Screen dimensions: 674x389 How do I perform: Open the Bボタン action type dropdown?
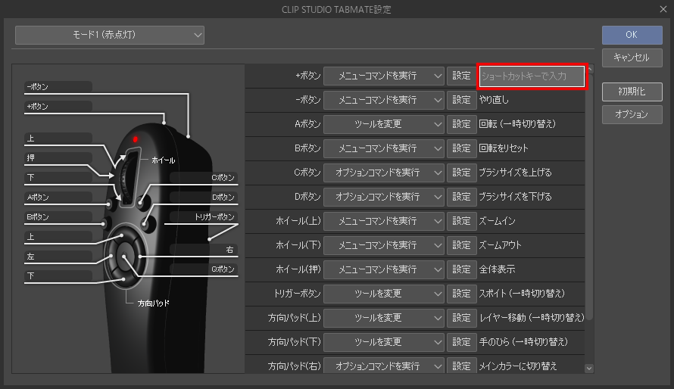[x=384, y=148]
